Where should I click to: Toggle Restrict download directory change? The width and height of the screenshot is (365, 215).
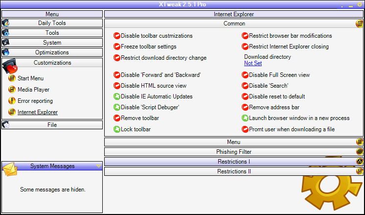tap(117, 58)
